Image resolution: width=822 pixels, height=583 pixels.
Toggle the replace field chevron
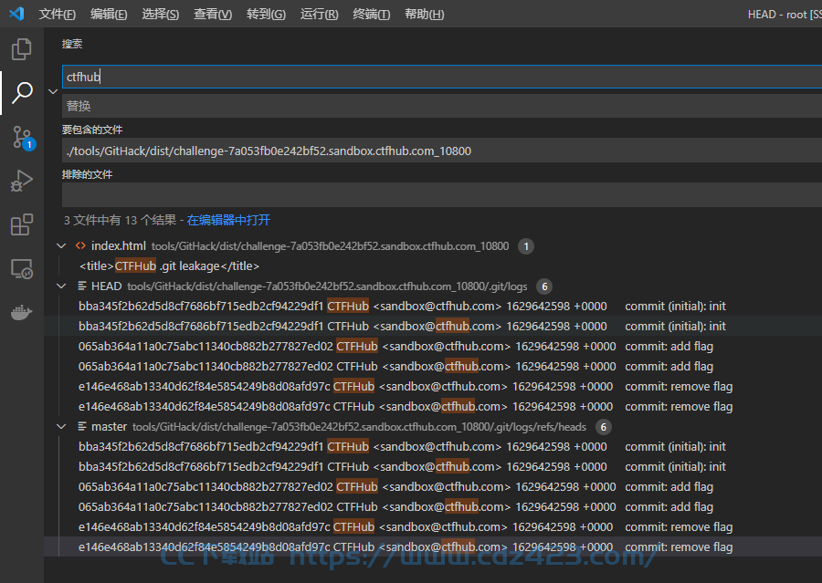coord(53,91)
